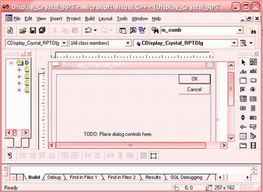The image size is (263, 192).
Task: Click the WizardBar actions wand icon
Action: tap(243, 43)
